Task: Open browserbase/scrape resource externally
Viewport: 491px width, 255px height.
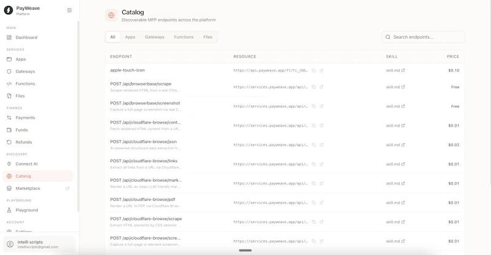Action: [x=321, y=87]
